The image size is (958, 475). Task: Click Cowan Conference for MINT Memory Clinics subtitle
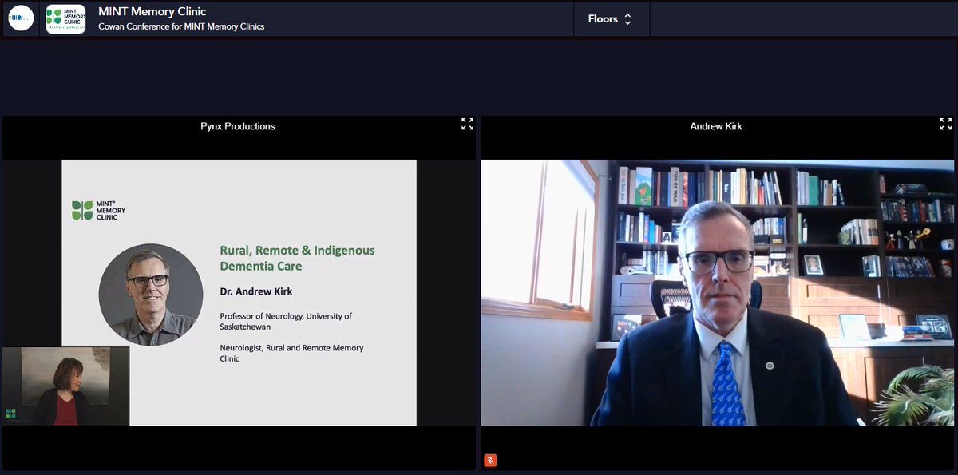(181, 26)
